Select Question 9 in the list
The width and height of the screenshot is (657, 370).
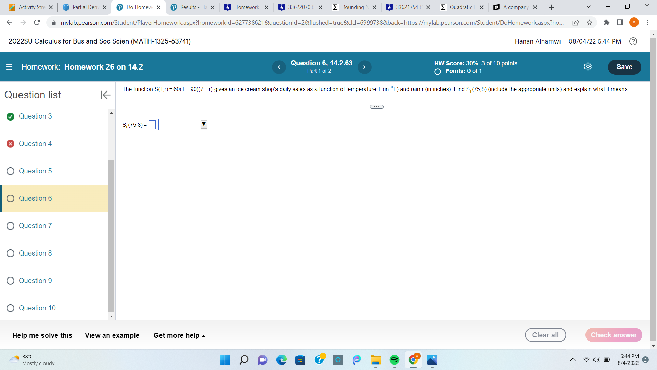click(35, 281)
